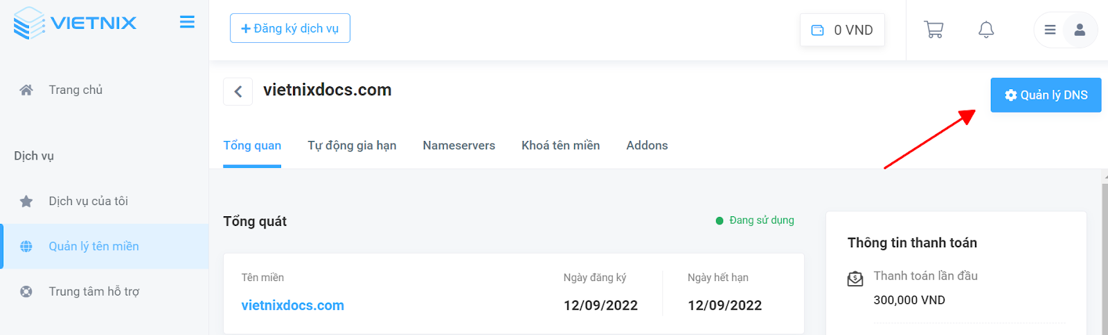Click the wallet balance 0 VND
The height and width of the screenshot is (335, 1108).
click(x=842, y=30)
